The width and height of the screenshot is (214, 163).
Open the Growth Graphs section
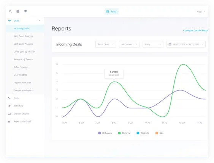pyautogui.click(x=21, y=114)
